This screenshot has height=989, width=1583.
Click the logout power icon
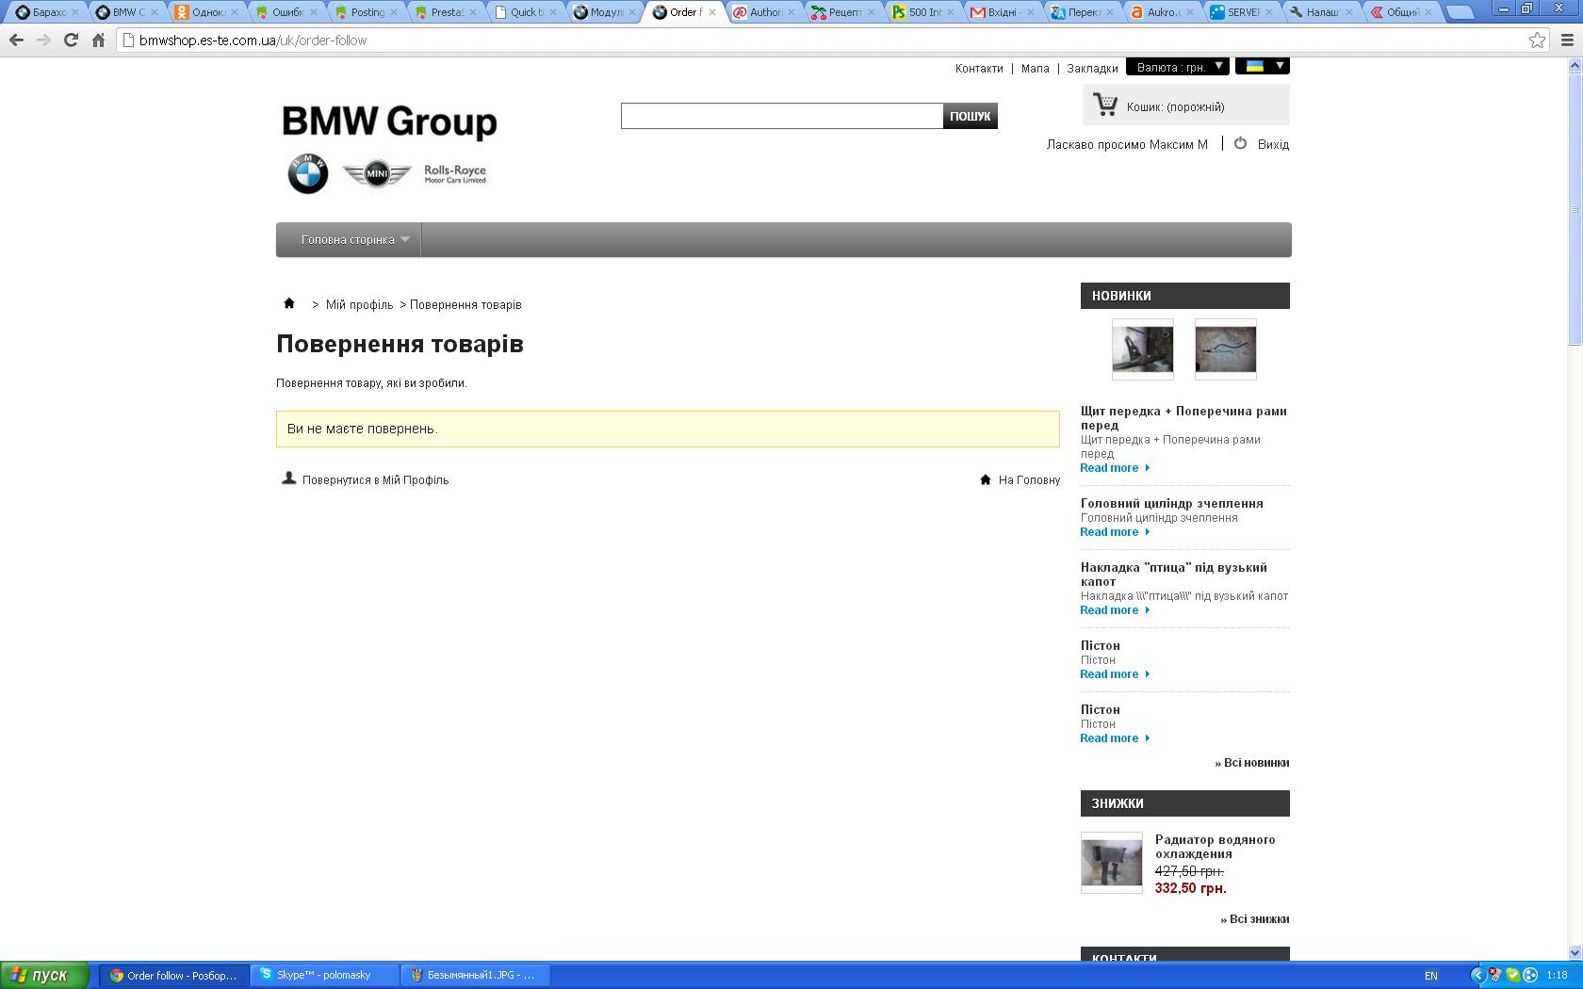click(x=1240, y=143)
